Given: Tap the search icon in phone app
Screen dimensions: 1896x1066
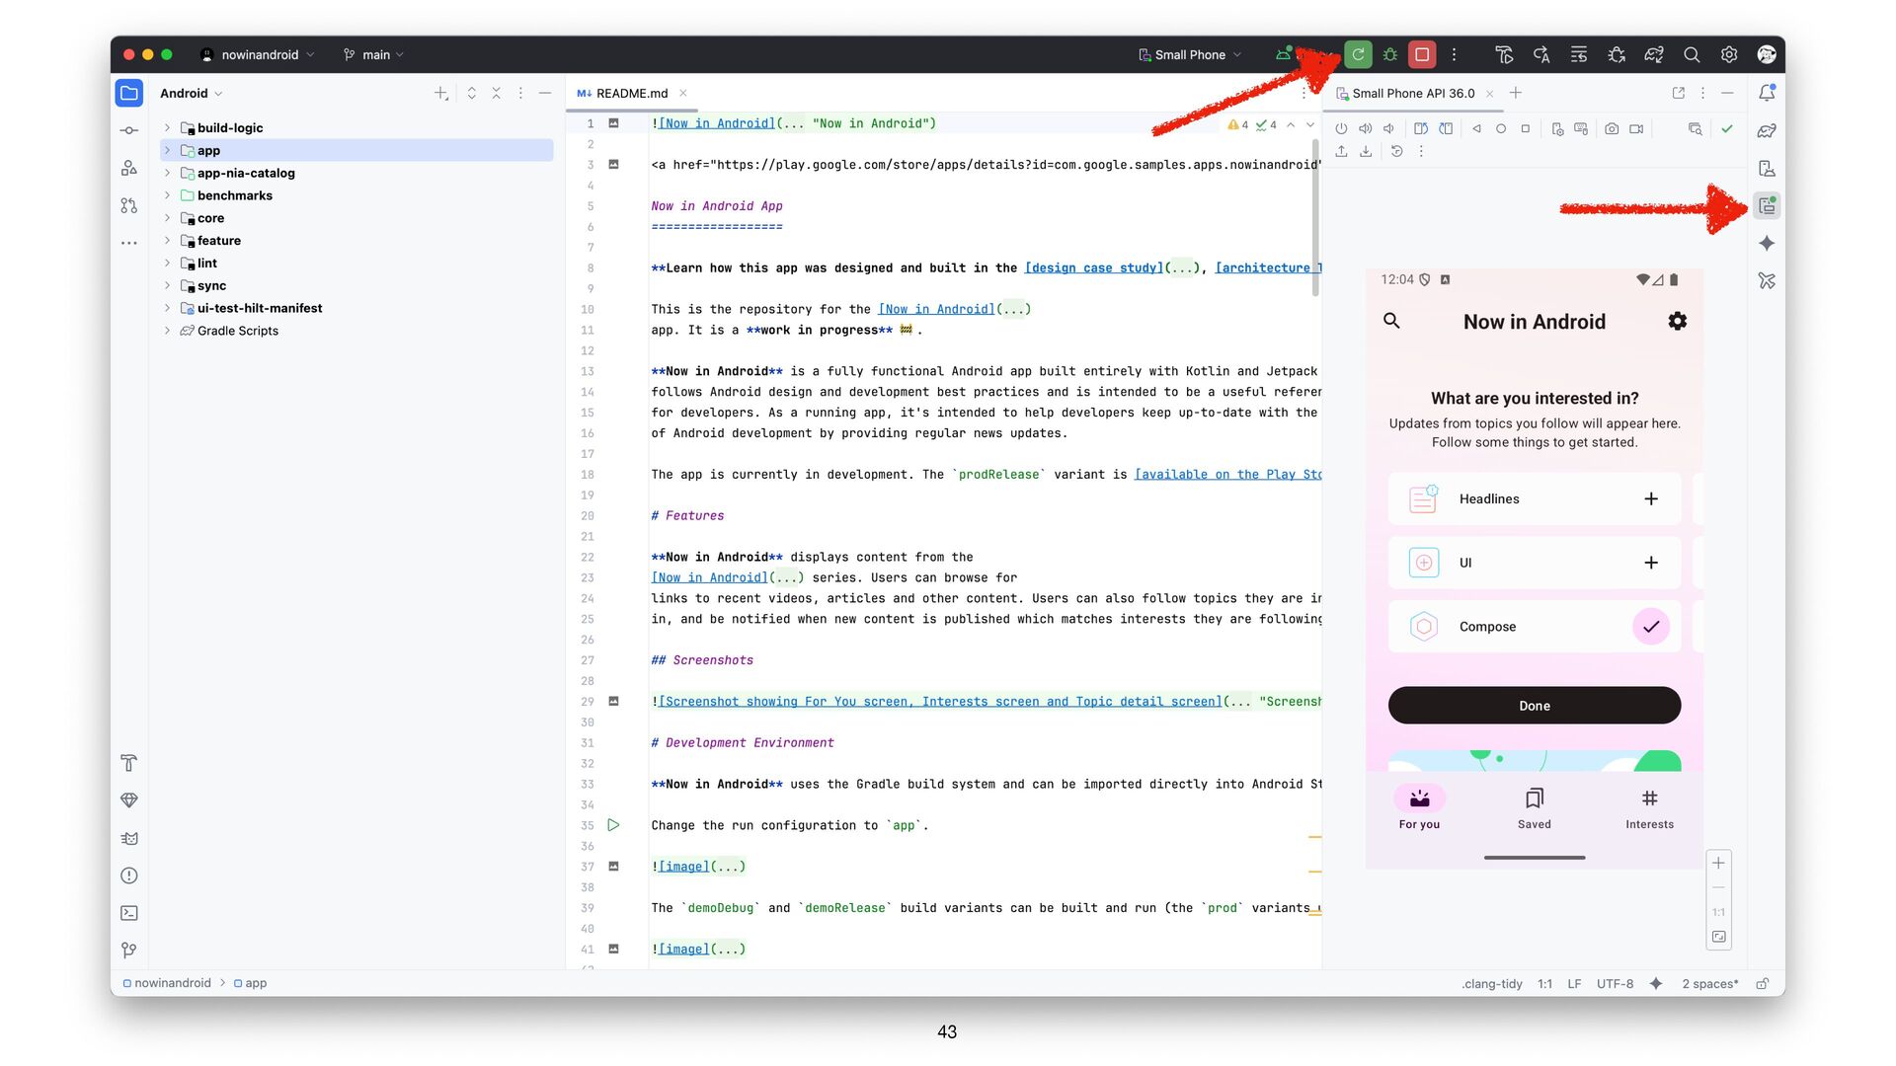Looking at the screenshot, I should coord(1391,321).
